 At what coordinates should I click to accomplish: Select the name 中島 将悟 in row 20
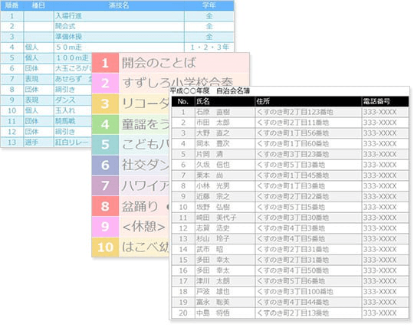coord(213,313)
